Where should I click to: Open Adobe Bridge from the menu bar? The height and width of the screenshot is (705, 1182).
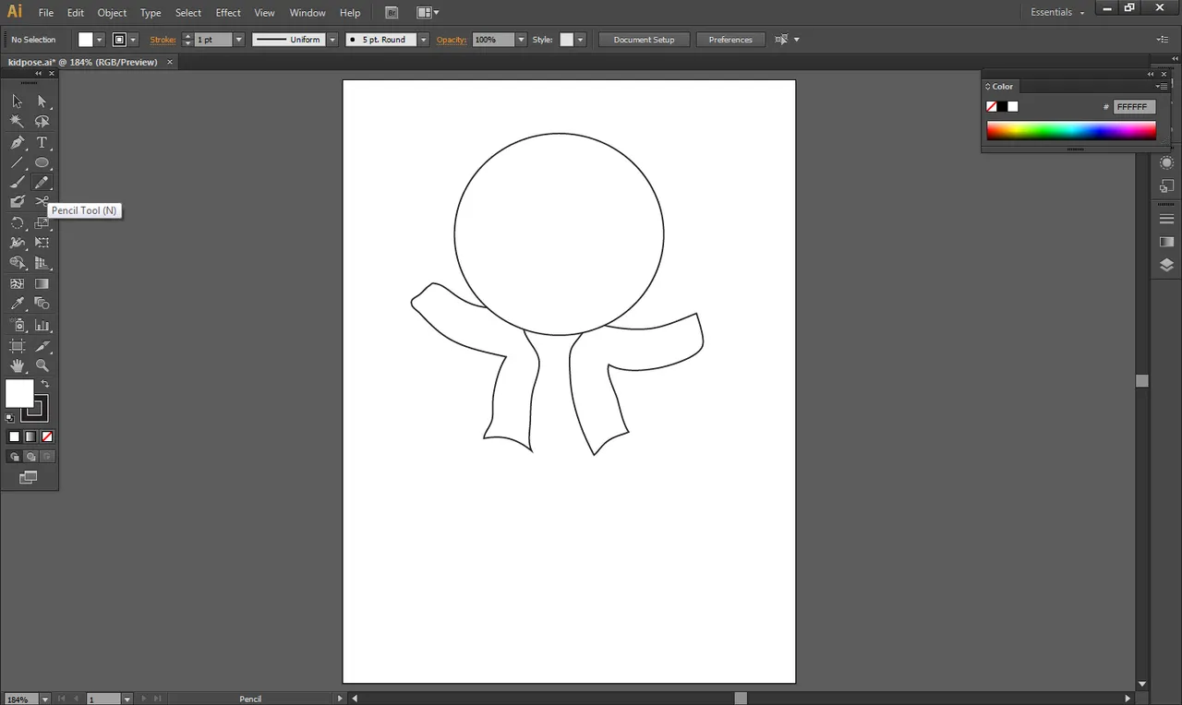[392, 13]
